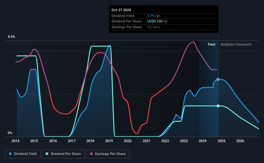Click the 2022 x-axis year label
The image size is (264, 163).
point(165,141)
